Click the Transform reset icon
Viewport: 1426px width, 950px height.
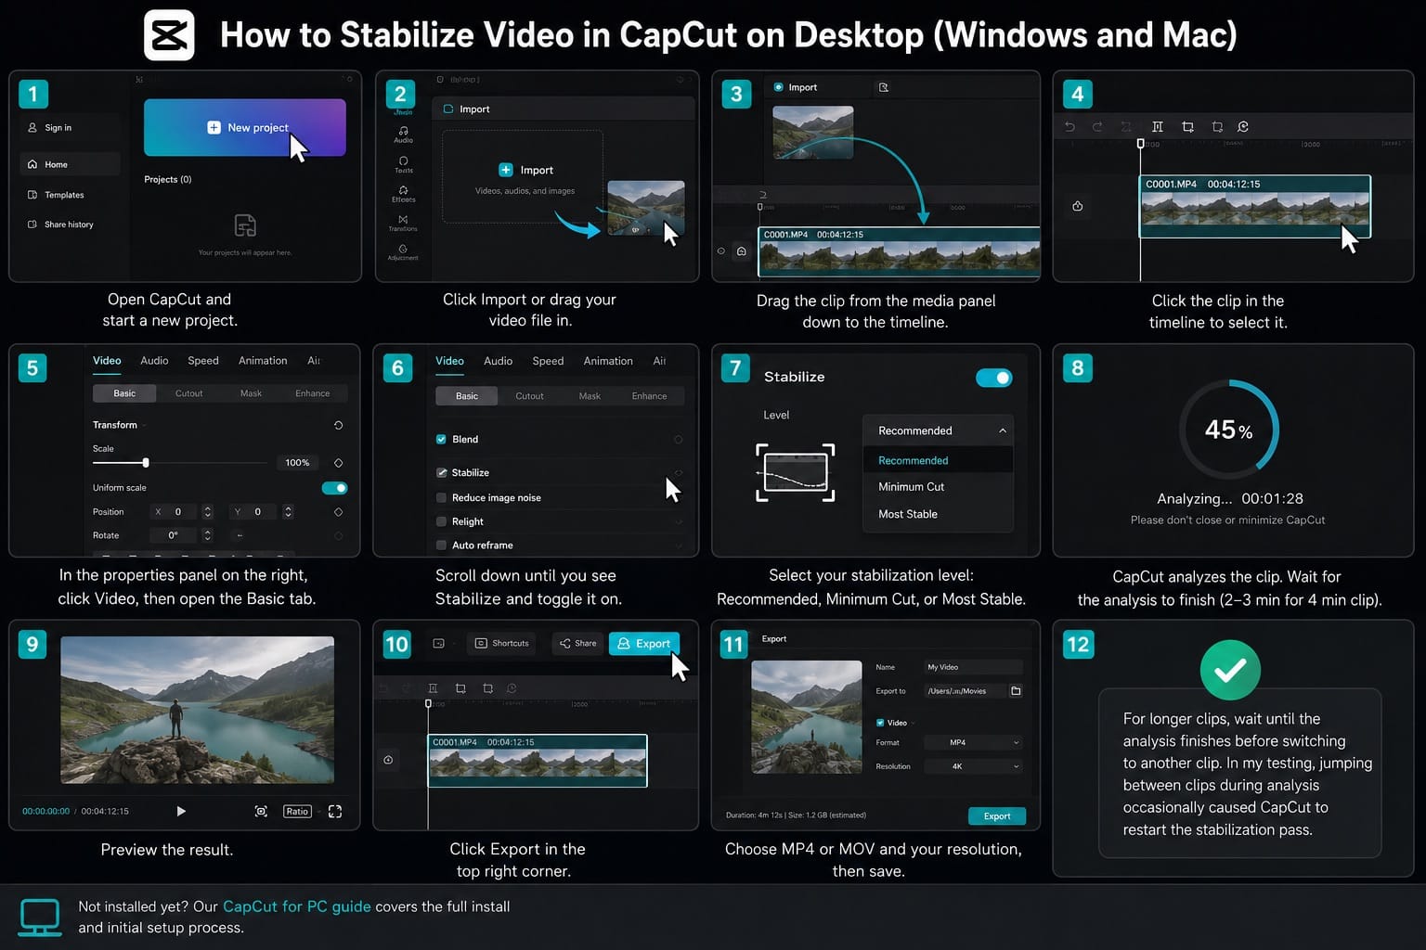tap(338, 425)
